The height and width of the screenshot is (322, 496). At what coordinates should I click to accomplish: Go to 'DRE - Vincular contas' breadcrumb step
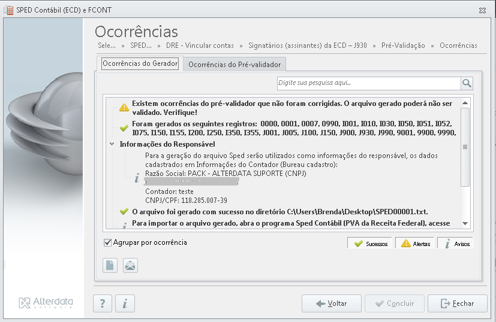point(200,45)
